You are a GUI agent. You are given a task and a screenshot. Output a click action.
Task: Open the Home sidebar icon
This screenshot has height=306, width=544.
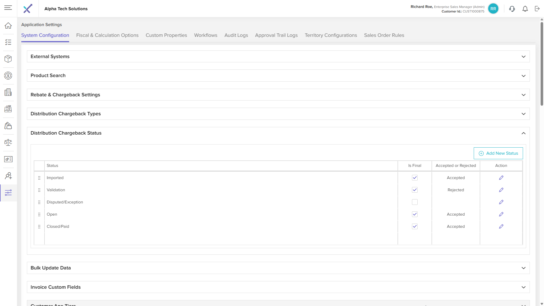[x=8, y=25]
